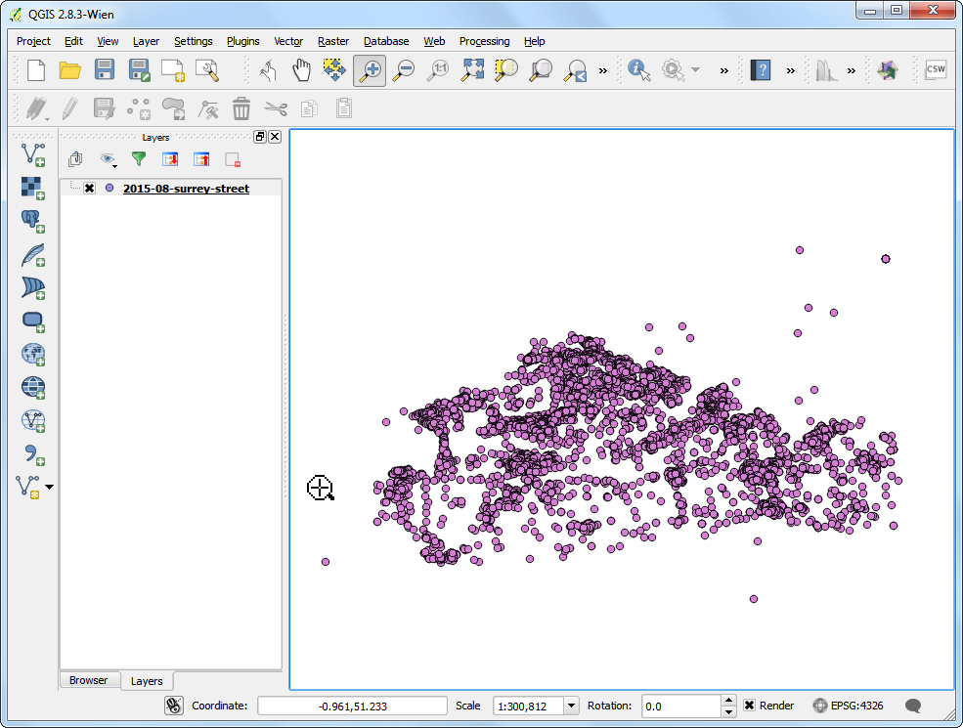Open the Vector menu

point(288,41)
